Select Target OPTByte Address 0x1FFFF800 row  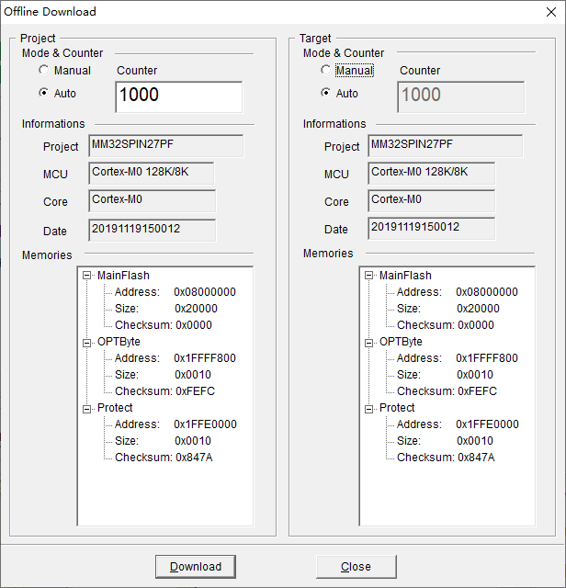(x=458, y=358)
